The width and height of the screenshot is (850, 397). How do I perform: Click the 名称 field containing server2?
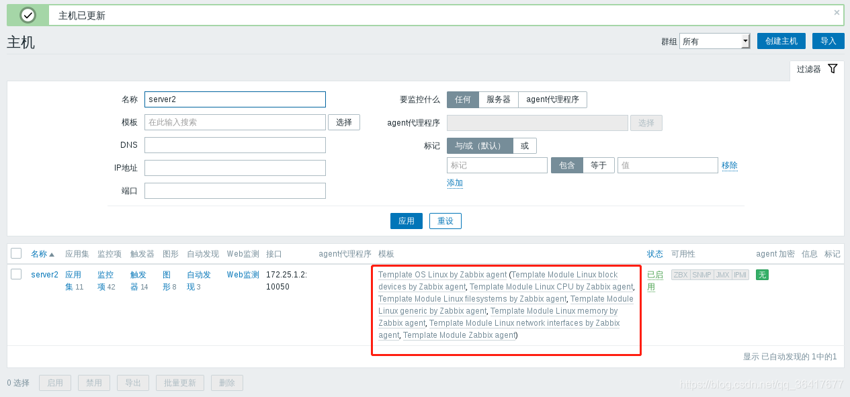(235, 99)
